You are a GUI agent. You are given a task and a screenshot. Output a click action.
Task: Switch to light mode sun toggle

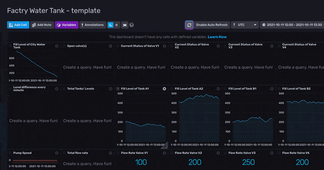(x=116, y=25)
